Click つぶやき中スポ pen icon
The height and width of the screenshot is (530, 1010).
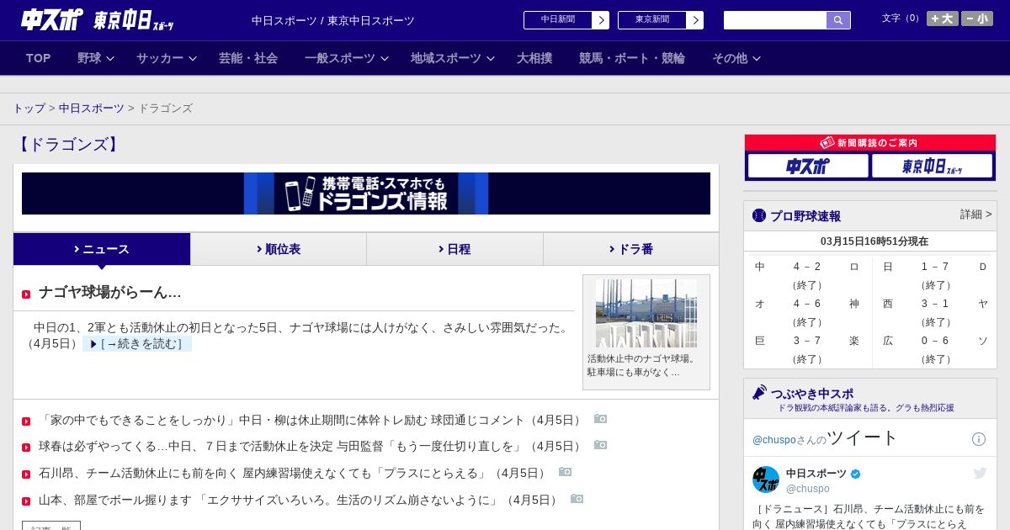coord(759,392)
